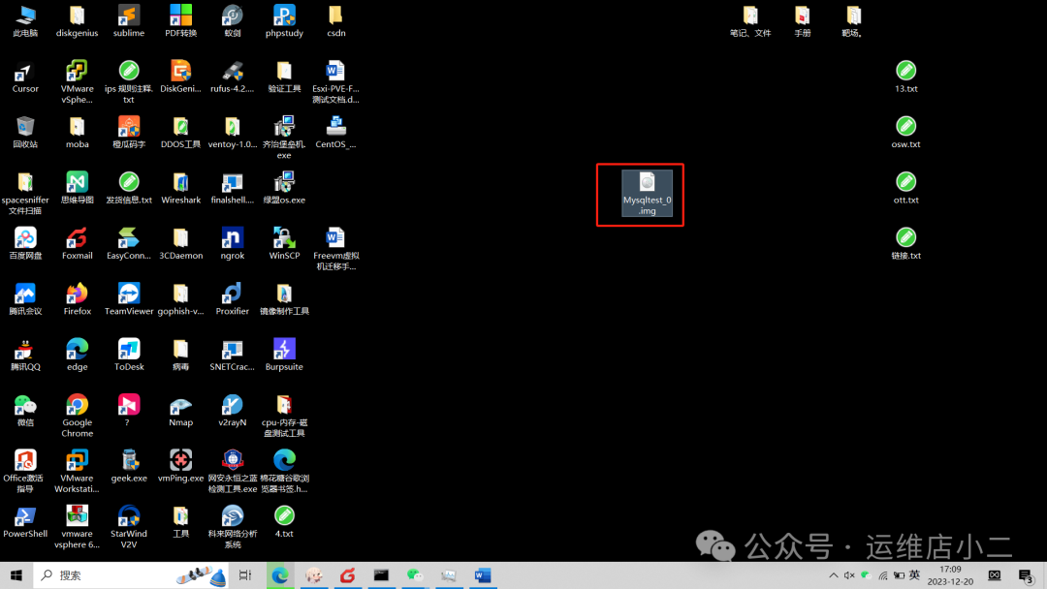
Task: Select the 笔记、文件 folder icon
Action: pos(750,21)
